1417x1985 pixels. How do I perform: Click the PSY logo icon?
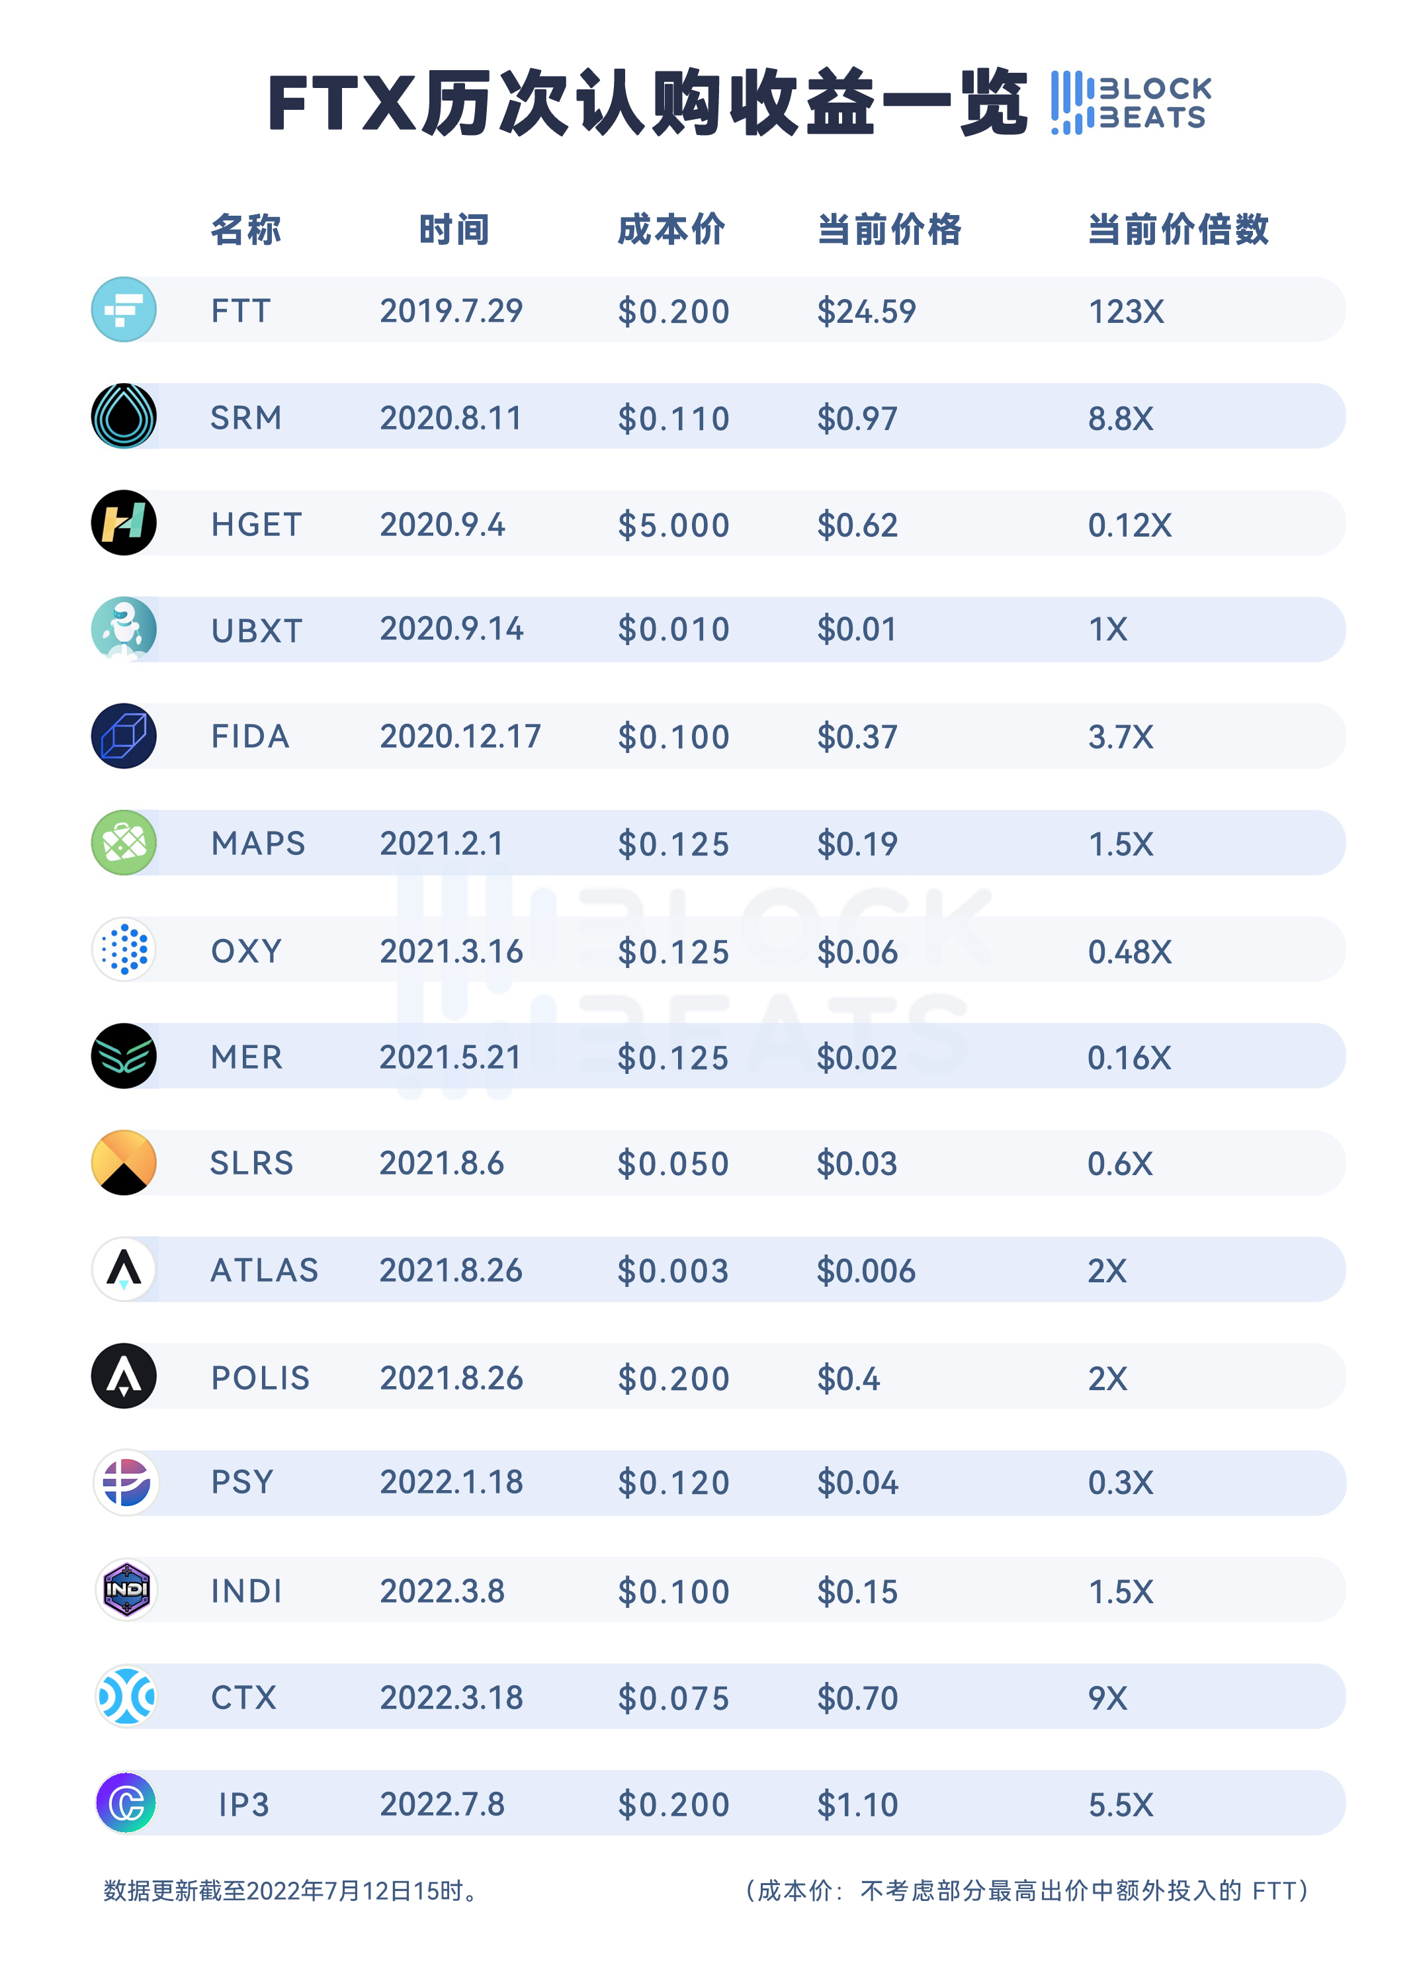[126, 1482]
